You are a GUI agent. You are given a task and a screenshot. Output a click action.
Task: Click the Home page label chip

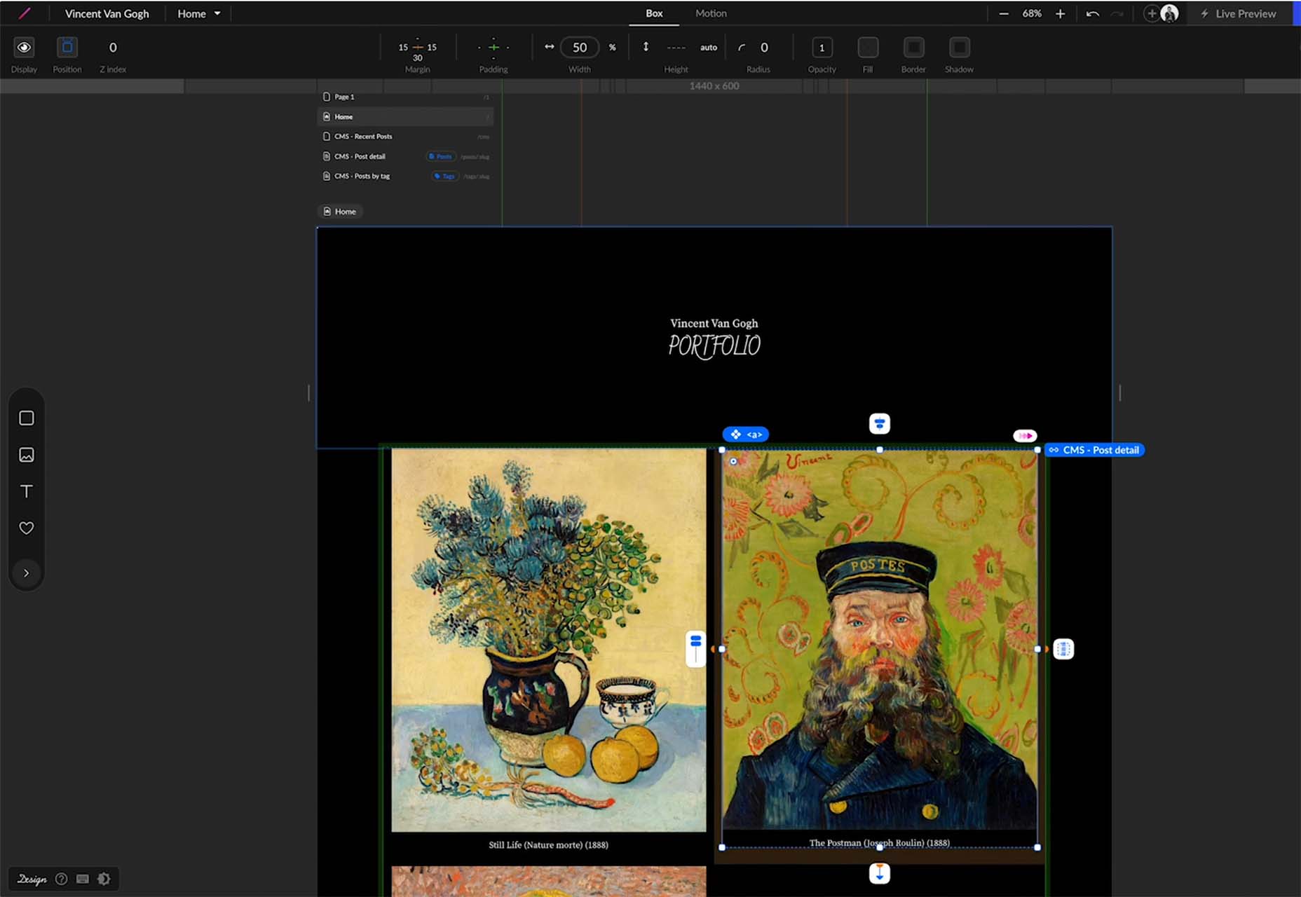pyautogui.click(x=340, y=212)
